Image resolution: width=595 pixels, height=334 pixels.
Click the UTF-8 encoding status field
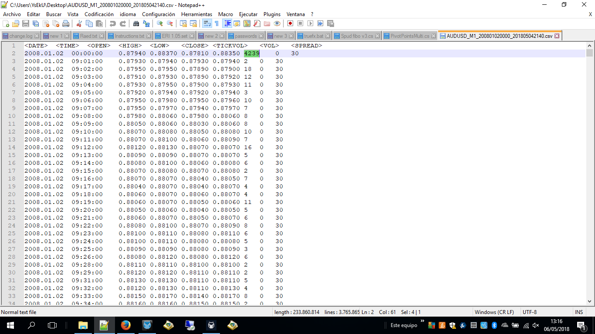tap(529, 312)
